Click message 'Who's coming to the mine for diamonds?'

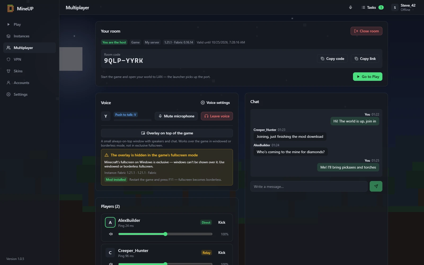click(x=291, y=152)
